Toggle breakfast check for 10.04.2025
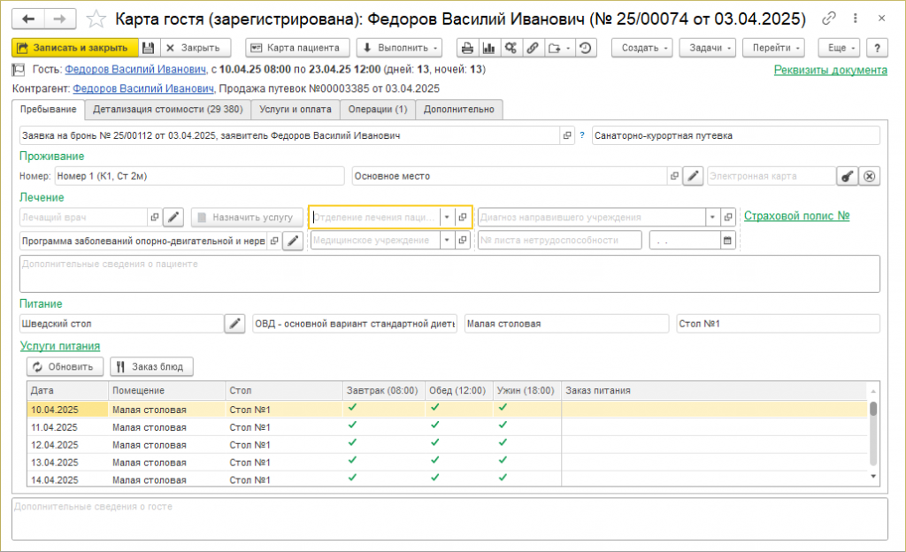Viewport: 906px width, 552px height. pyautogui.click(x=352, y=408)
